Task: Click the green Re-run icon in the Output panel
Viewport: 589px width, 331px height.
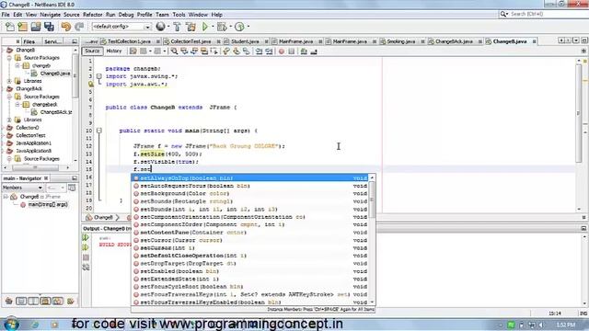Action: click(x=86, y=237)
